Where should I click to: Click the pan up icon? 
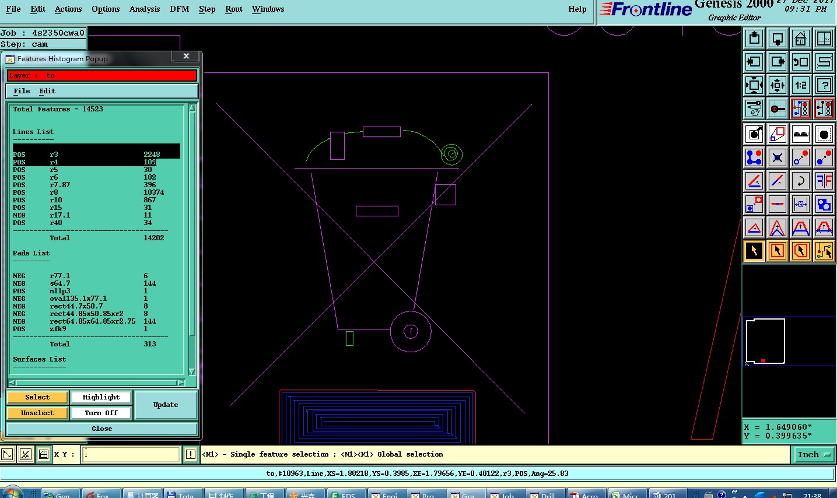point(754,38)
